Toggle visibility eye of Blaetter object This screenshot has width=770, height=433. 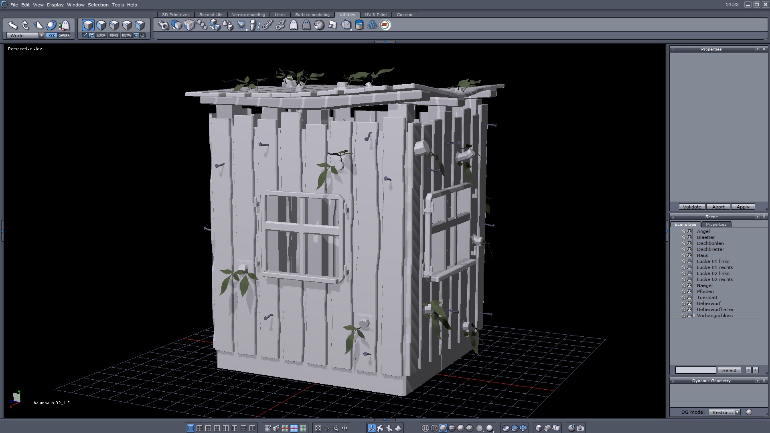pos(689,237)
